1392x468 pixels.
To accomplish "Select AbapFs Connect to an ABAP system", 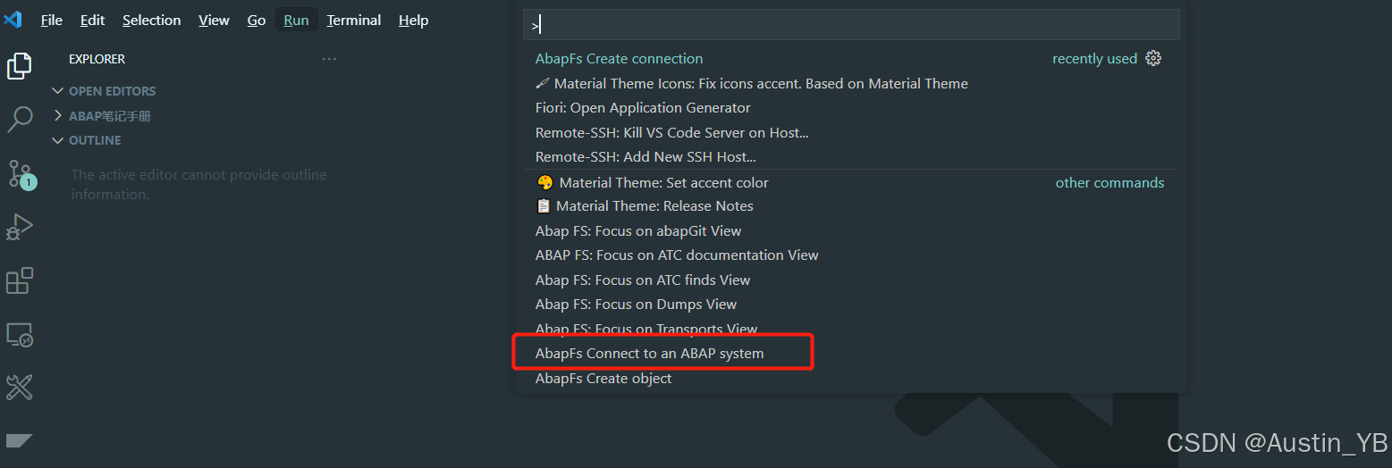I will [x=649, y=354].
